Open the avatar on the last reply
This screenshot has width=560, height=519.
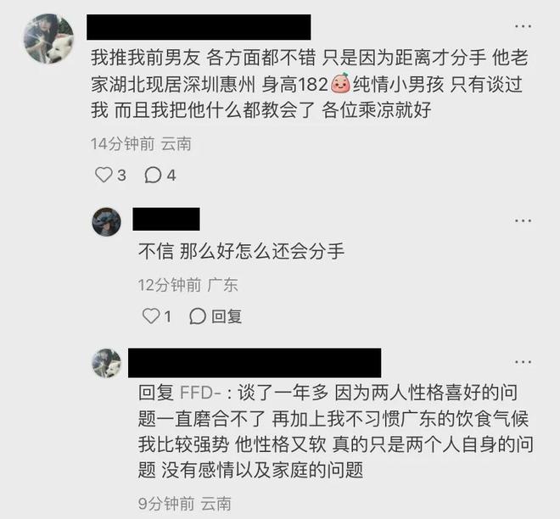coord(106,363)
